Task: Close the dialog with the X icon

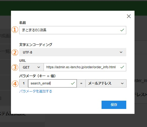Action: [x=129, y=16]
